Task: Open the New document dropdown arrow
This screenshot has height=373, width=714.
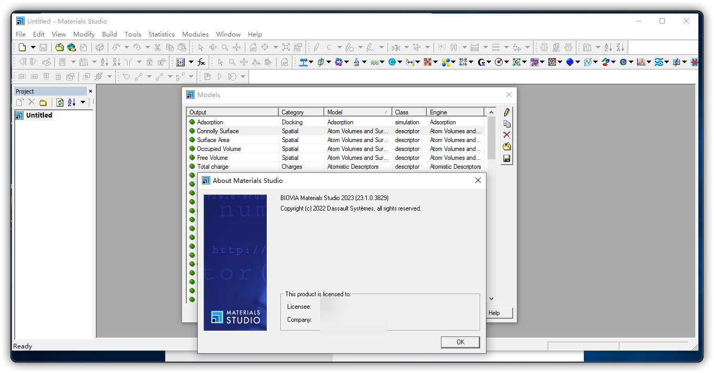Action: 32,47
